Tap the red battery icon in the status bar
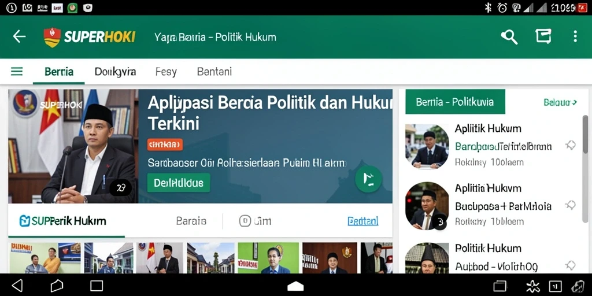Viewport: 592px width, 296px height. [x=582, y=8]
